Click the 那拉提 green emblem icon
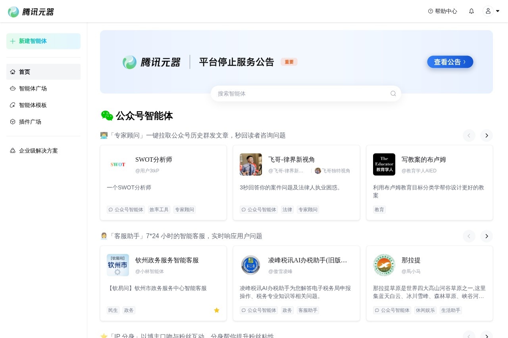 tap(384, 265)
